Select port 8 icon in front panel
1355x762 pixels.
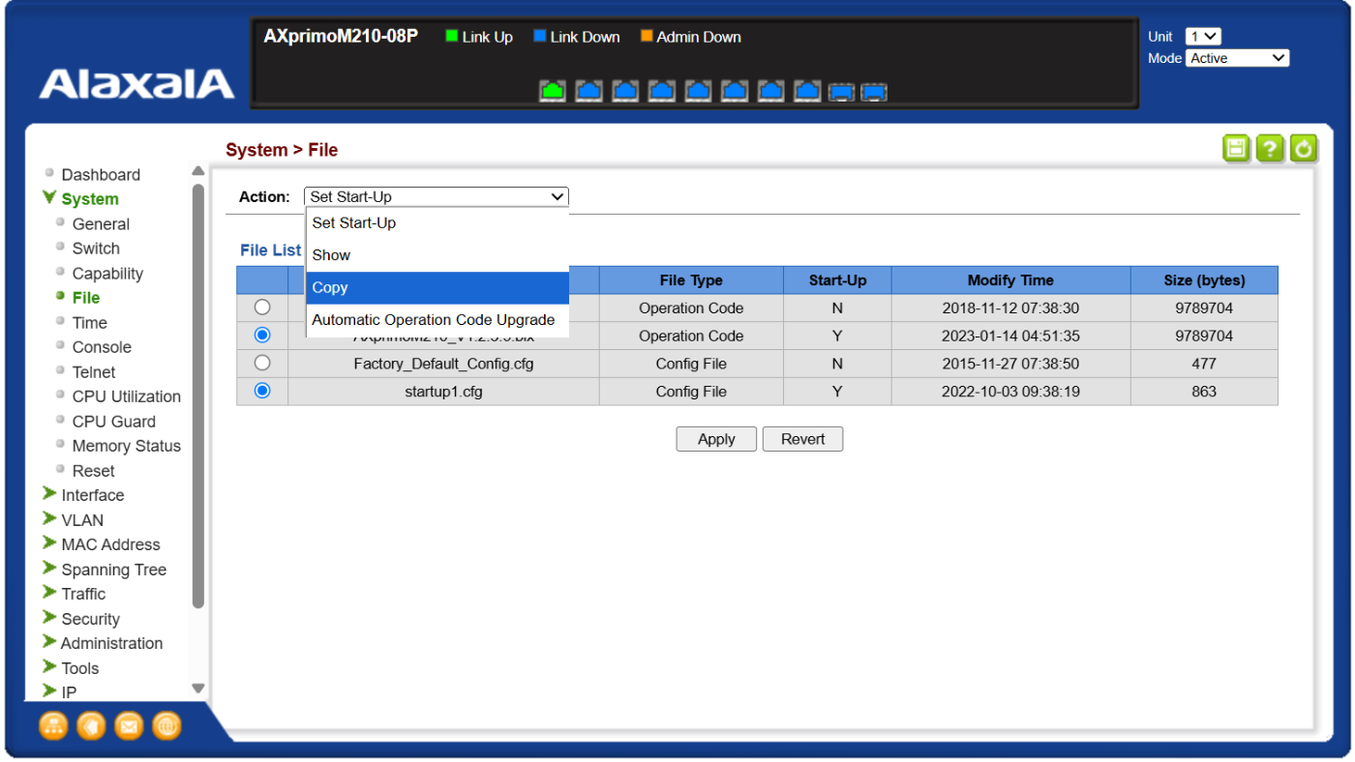click(807, 91)
